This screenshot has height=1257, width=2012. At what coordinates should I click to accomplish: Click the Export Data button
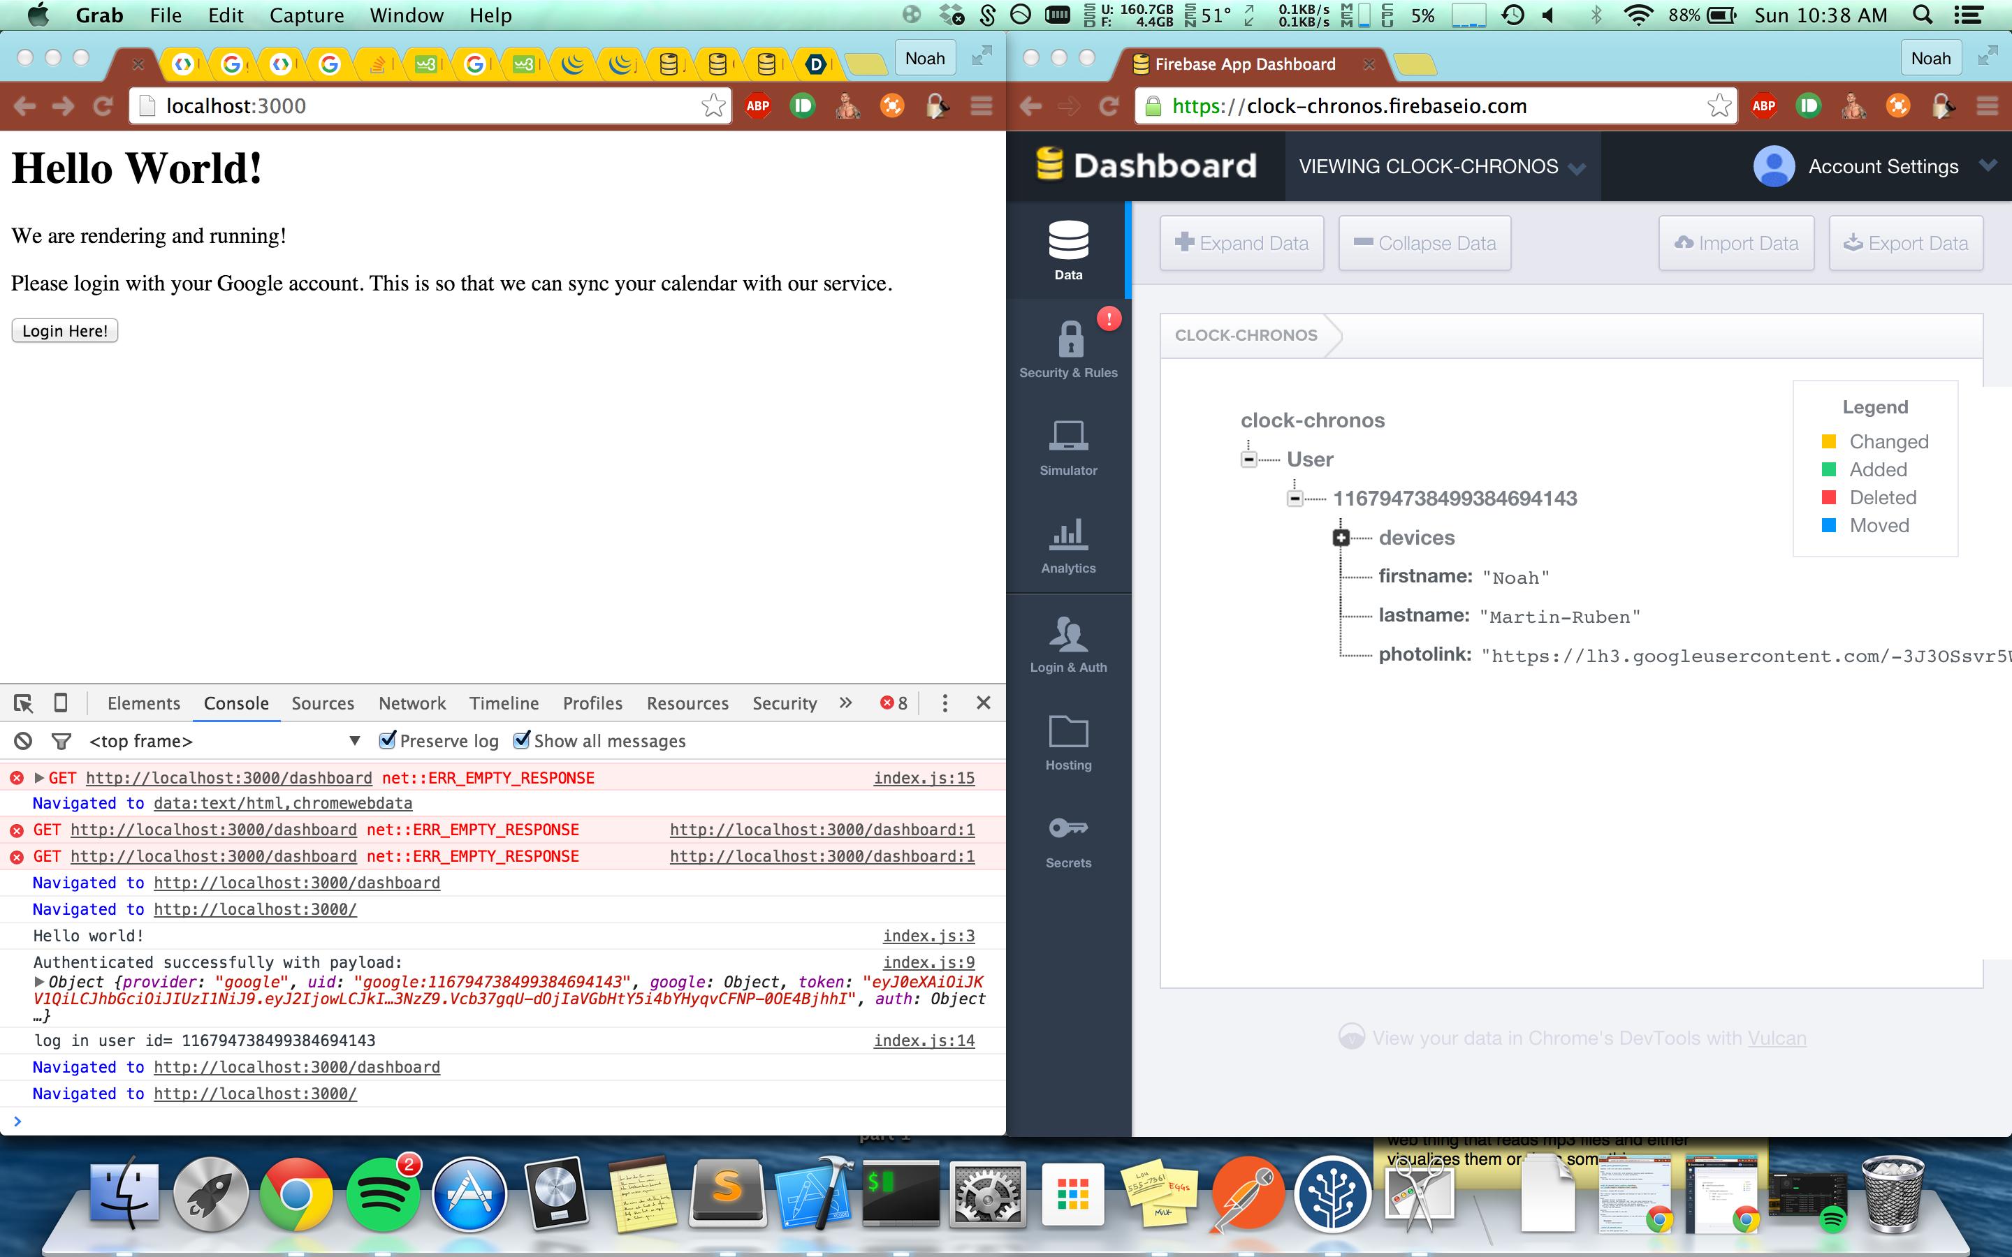point(1906,243)
